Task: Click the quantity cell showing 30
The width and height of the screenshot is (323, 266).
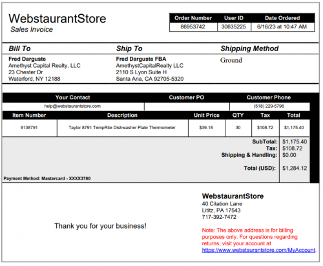Action: tap(238, 128)
